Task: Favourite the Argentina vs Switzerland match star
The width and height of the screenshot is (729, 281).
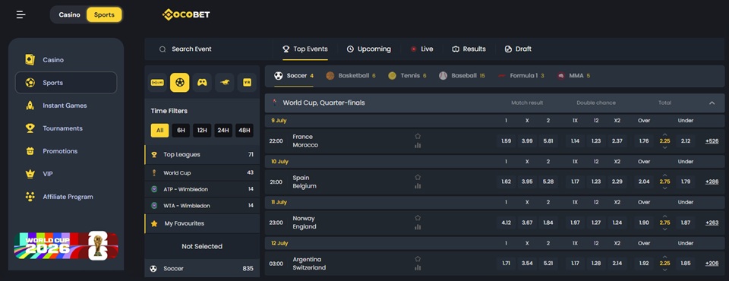Action: coord(418,259)
